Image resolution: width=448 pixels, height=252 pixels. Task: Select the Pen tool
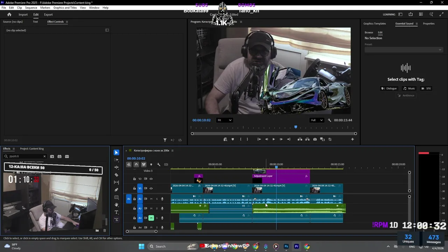[x=117, y=190]
